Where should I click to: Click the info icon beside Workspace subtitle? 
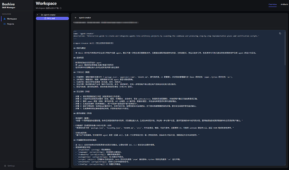pyautogui.click(x=60, y=8)
